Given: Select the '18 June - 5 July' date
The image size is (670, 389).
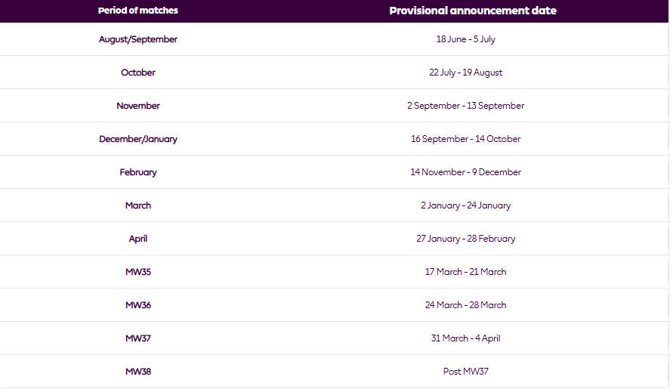Looking at the screenshot, I should (466, 39).
